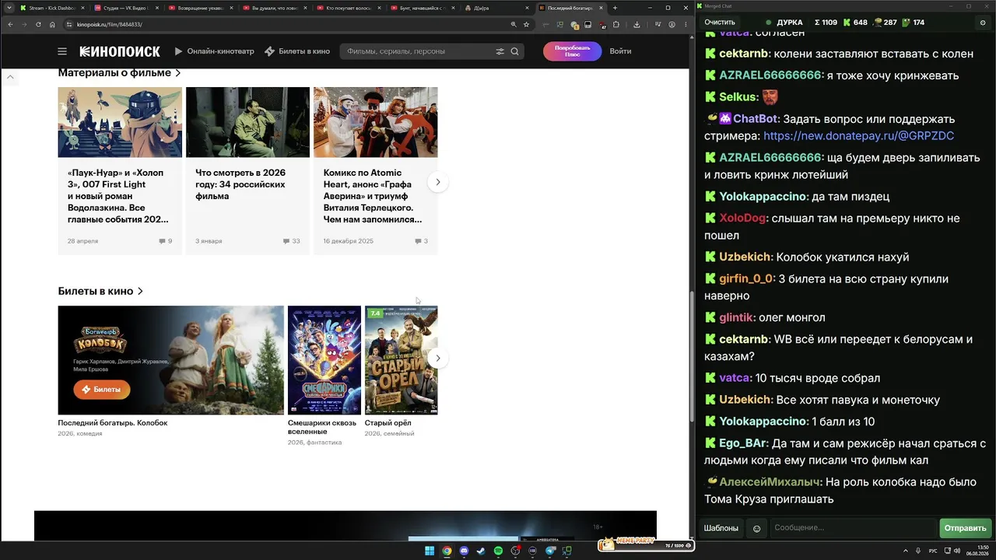
Task: Switch to 'Возвращение уехавших' YouTube tab
Action: tap(199, 8)
